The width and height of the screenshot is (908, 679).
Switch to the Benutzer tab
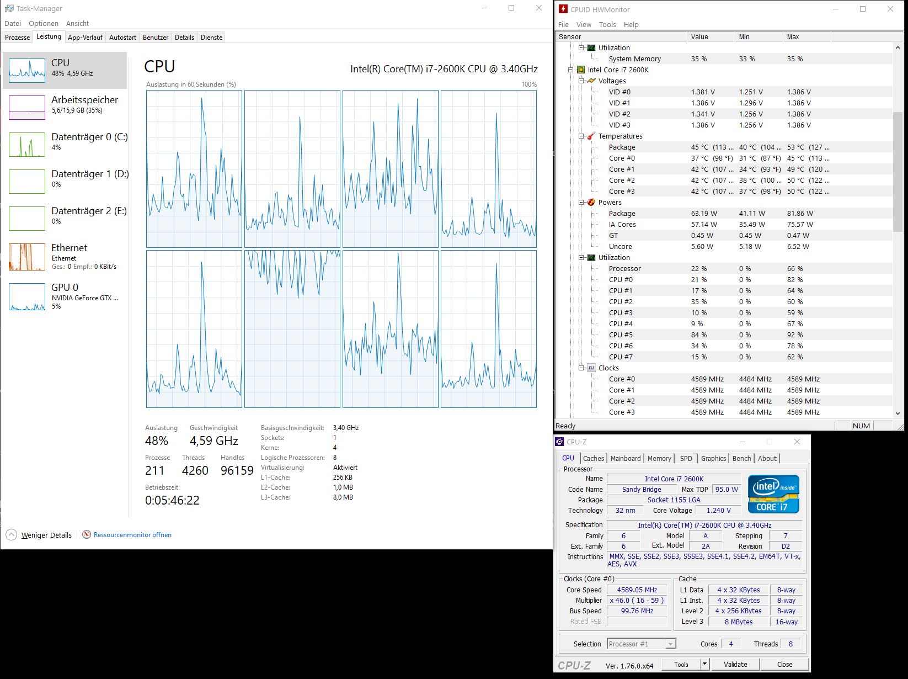(x=156, y=38)
